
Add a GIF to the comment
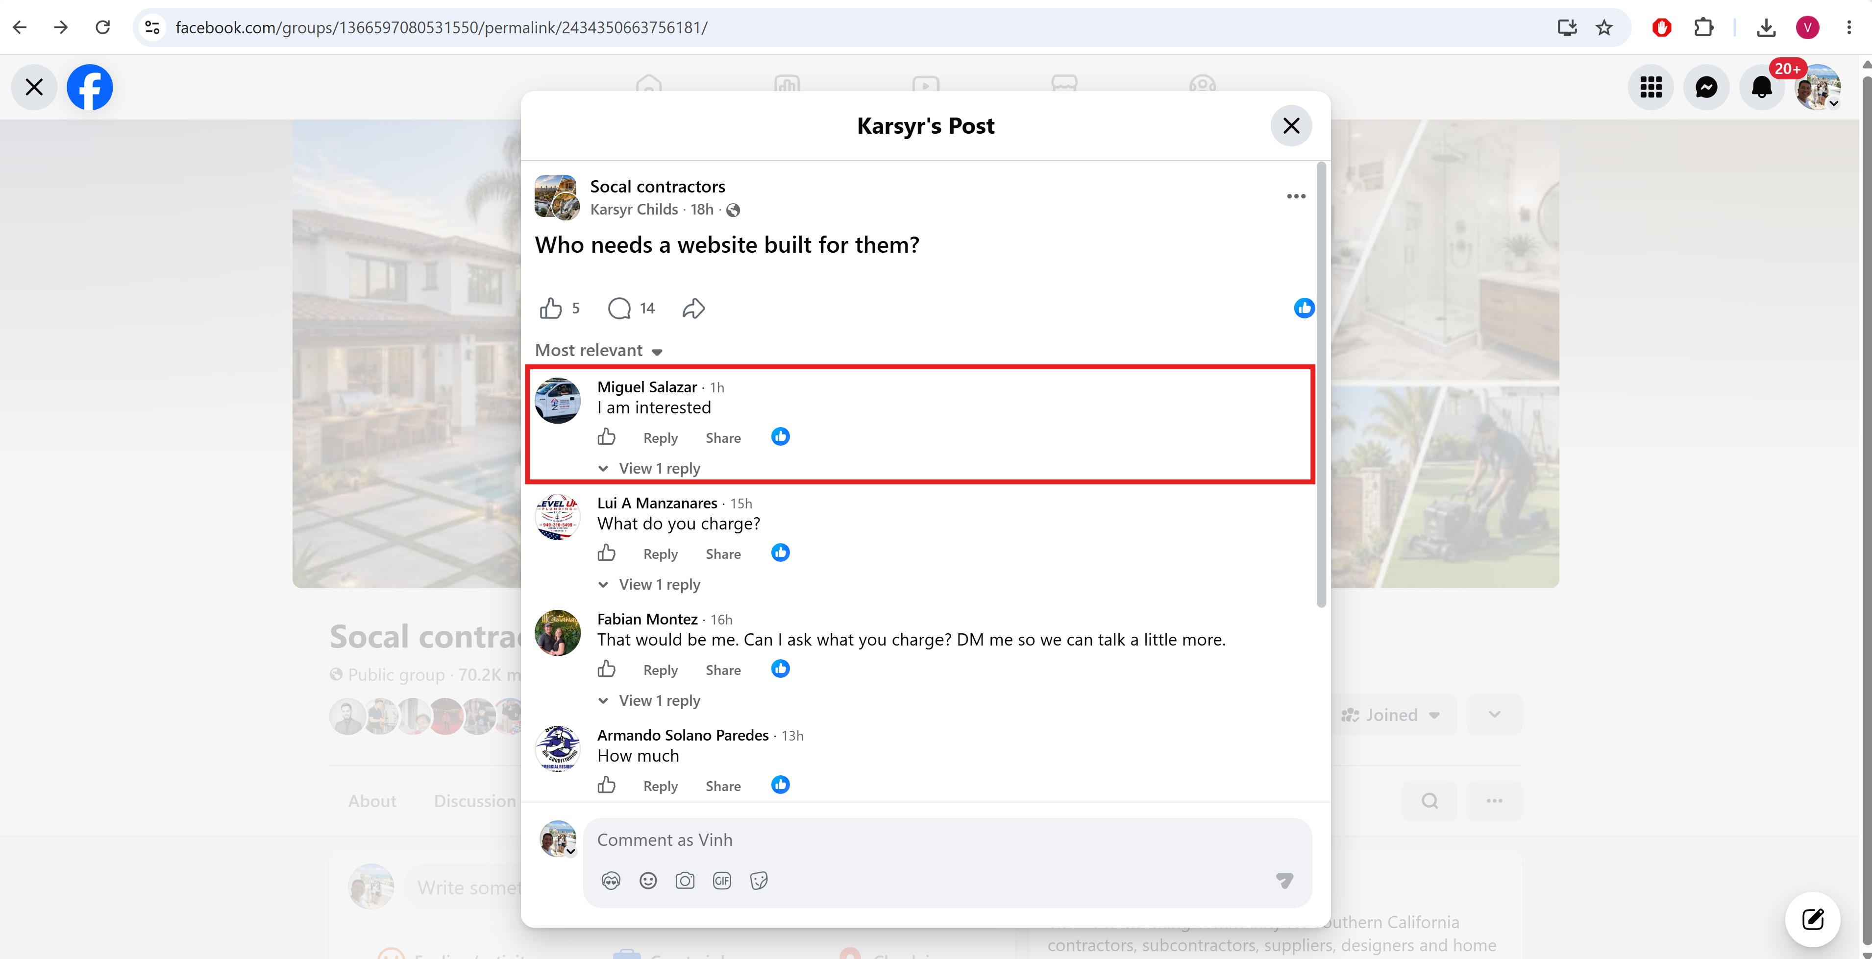pos(722,881)
